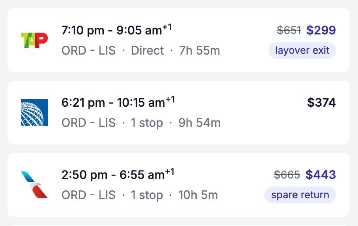The width and height of the screenshot is (358, 226).
Task: Open the 6:21 pm – 10:15 am flight
Action: (118, 102)
